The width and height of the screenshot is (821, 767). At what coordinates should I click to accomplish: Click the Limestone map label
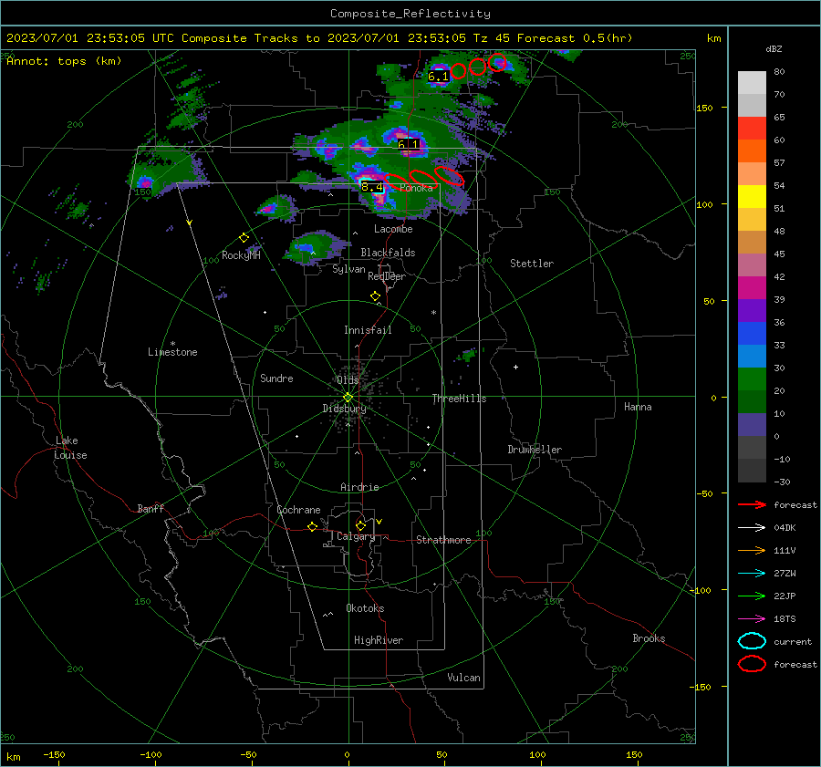tap(172, 352)
